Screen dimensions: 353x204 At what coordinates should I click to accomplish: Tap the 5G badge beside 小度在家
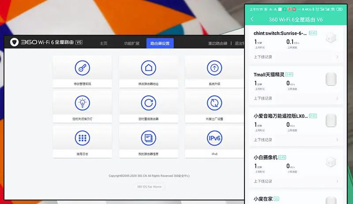(276, 199)
